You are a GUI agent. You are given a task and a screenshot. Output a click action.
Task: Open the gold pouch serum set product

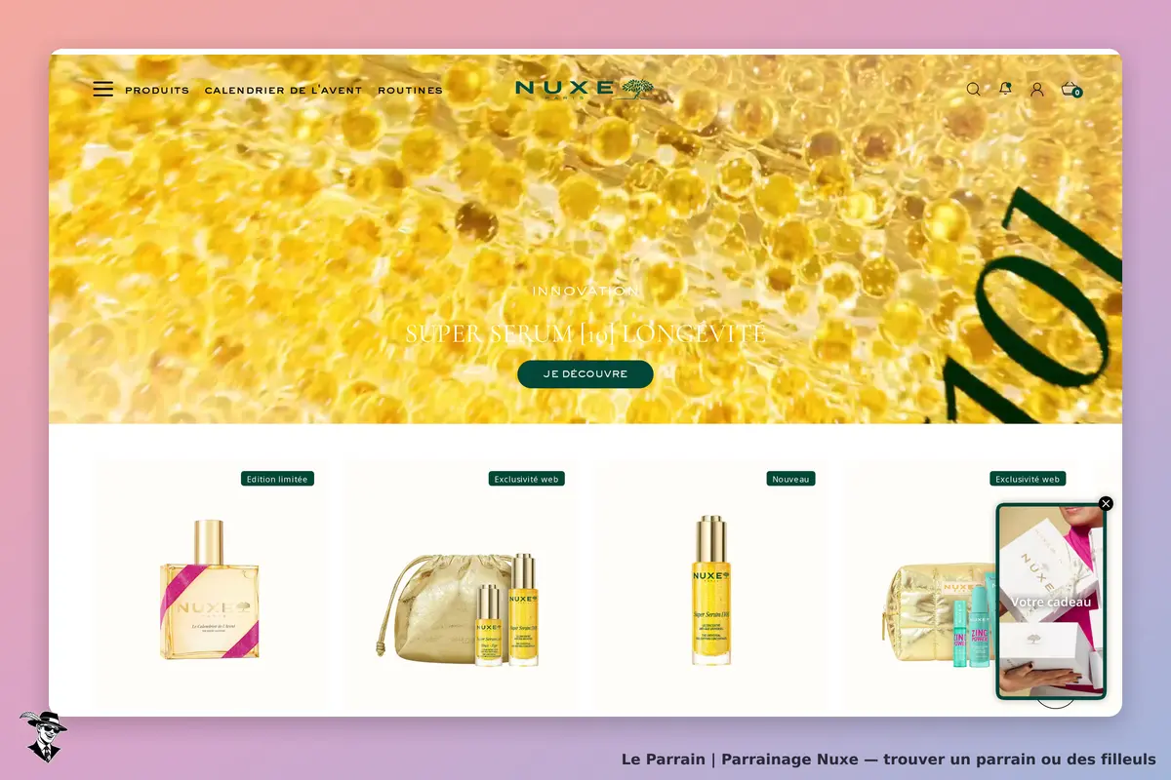(459, 609)
